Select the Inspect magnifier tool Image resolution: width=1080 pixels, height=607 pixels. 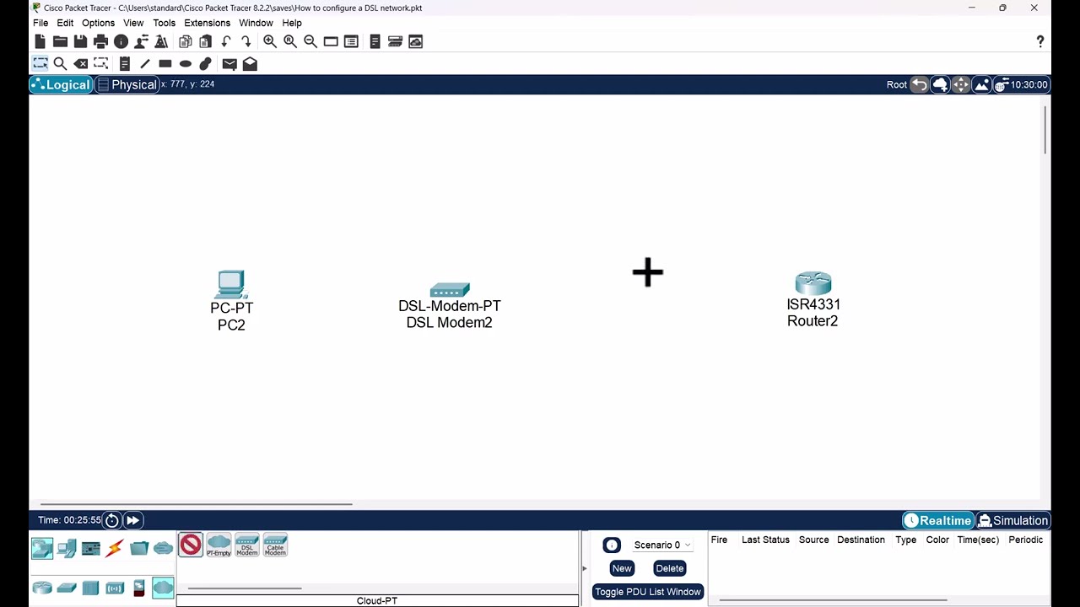click(x=60, y=63)
